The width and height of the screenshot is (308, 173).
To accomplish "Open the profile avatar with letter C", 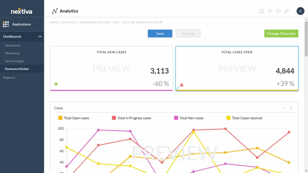I will 300,11.
